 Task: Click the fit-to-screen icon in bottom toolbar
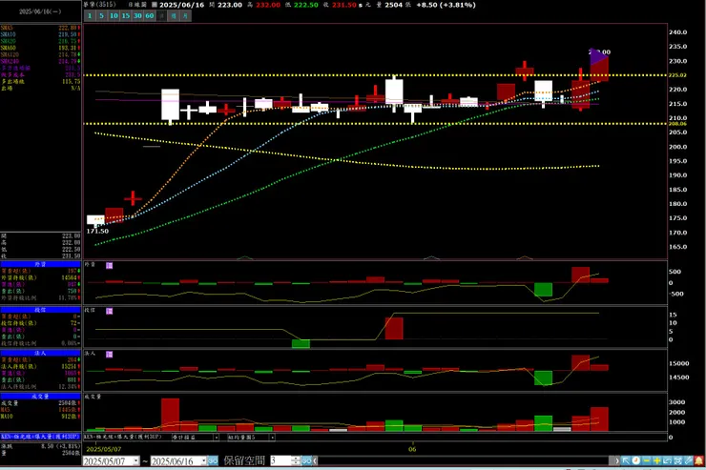click(677, 460)
